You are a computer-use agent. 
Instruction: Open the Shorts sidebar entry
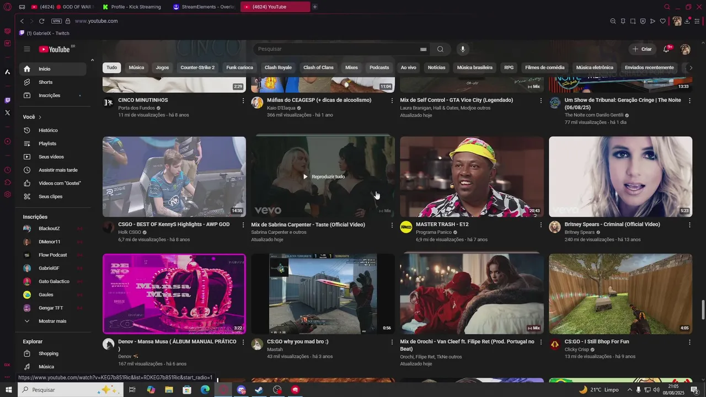click(53, 82)
